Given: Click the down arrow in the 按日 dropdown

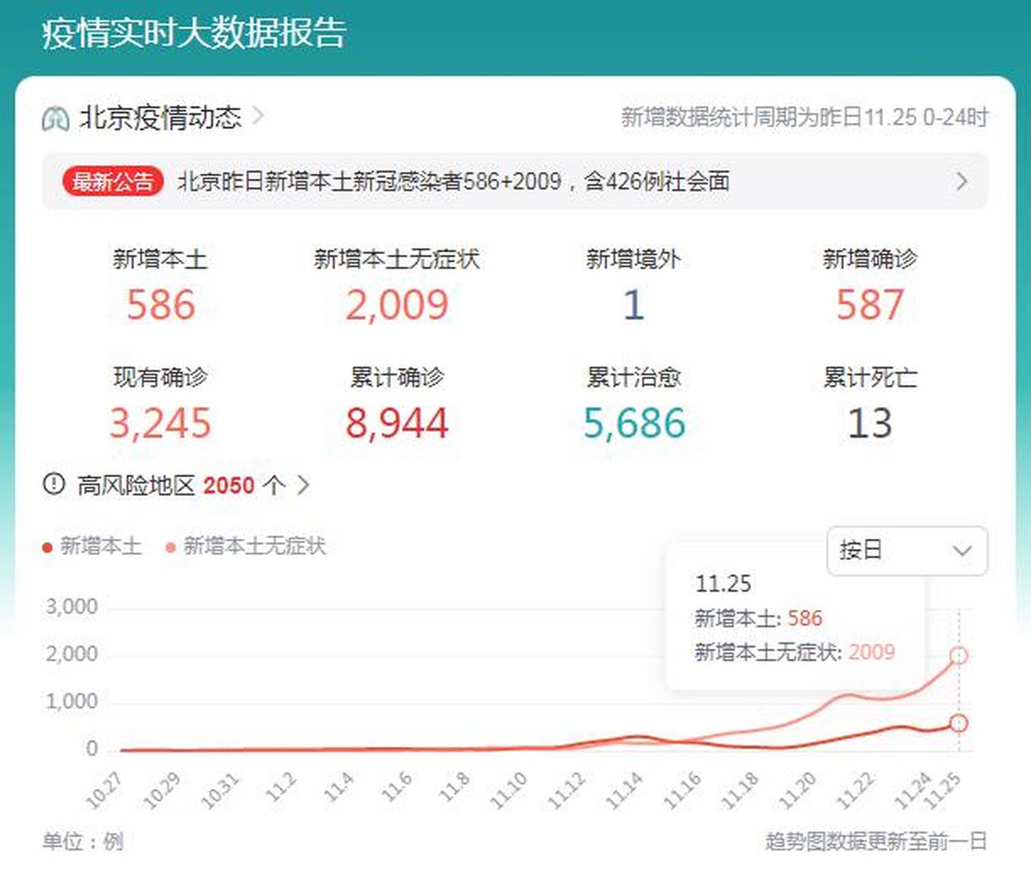Looking at the screenshot, I should [x=962, y=551].
